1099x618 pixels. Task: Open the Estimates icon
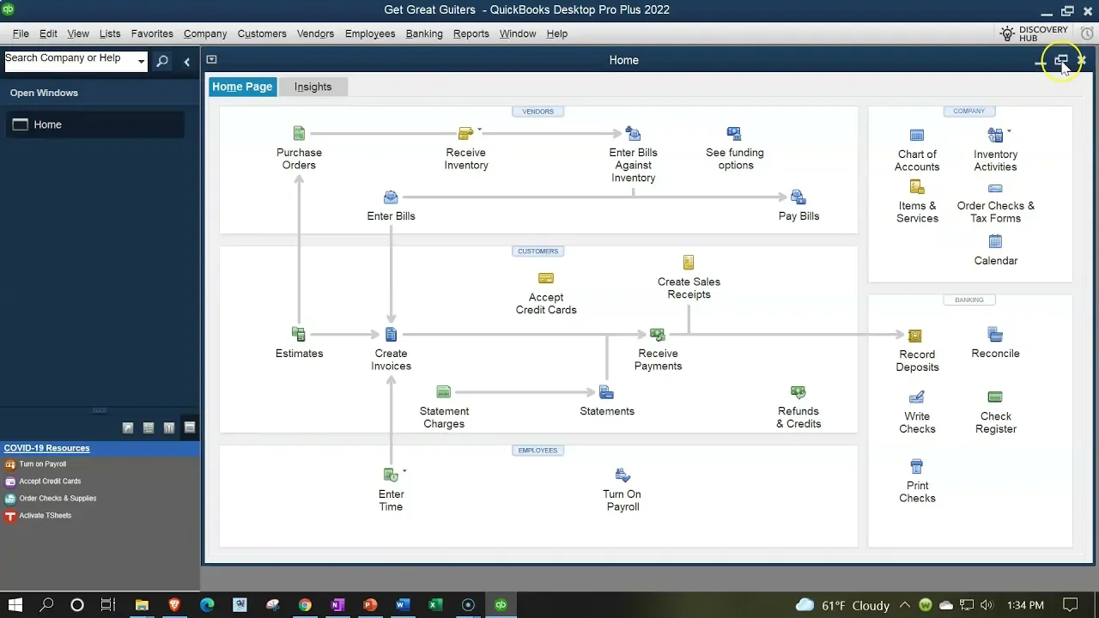(299, 335)
